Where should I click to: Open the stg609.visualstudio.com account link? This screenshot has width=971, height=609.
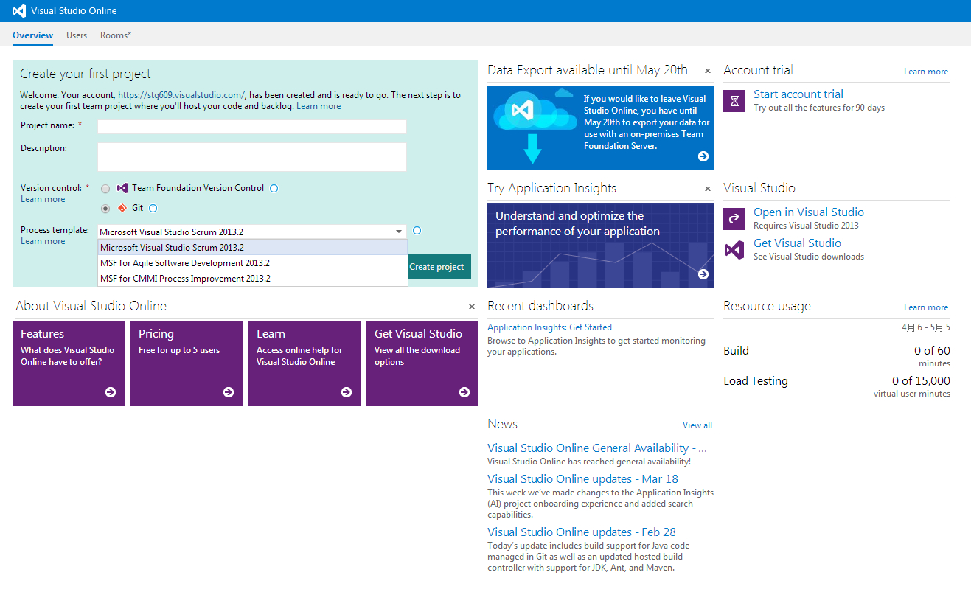point(181,95)
